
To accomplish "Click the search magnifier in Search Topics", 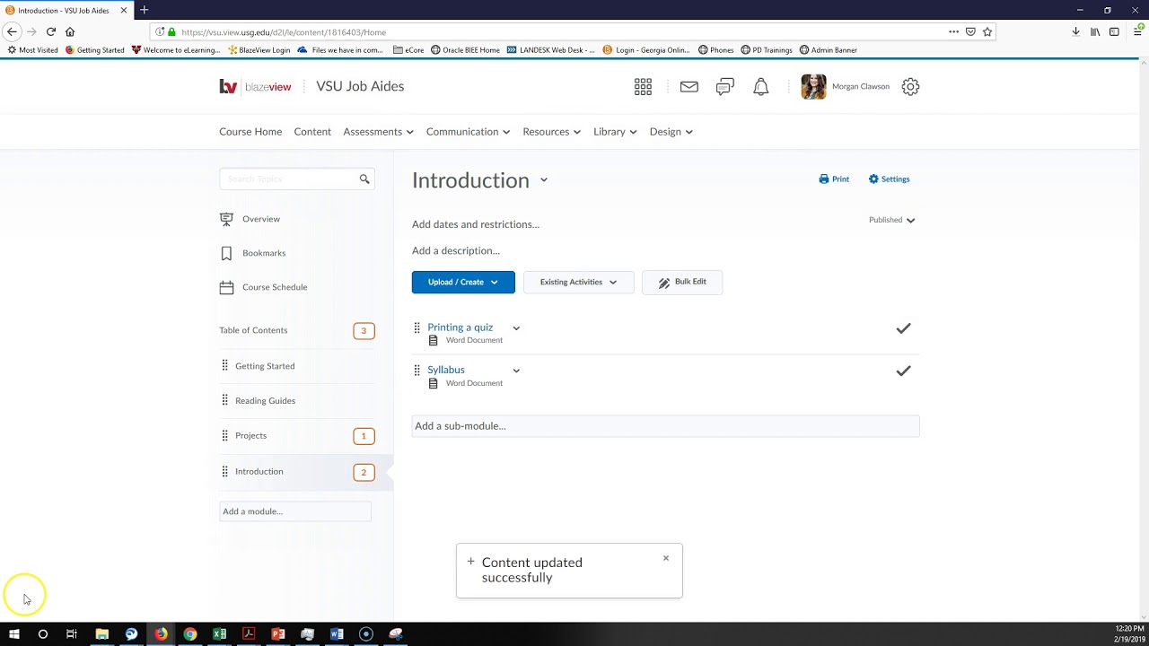I will [x=364, y=179].
